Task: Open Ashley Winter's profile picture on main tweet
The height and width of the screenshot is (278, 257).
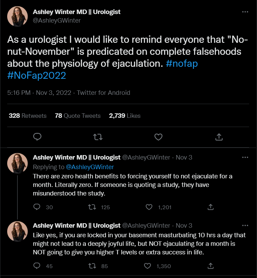Action: [x=18, y=16]
